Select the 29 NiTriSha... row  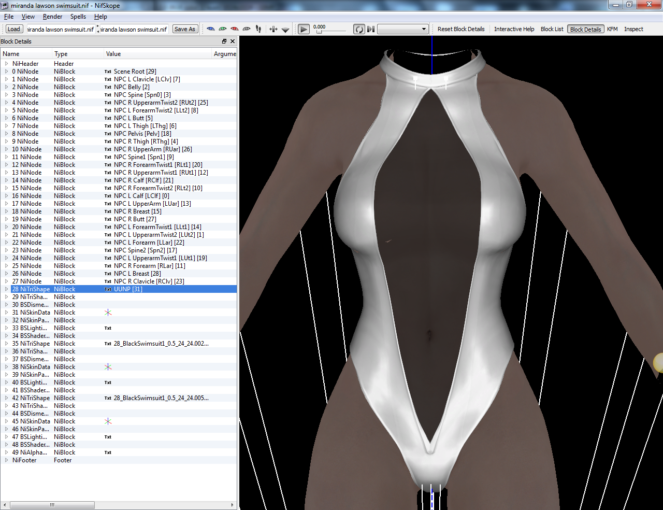point(119,297)
